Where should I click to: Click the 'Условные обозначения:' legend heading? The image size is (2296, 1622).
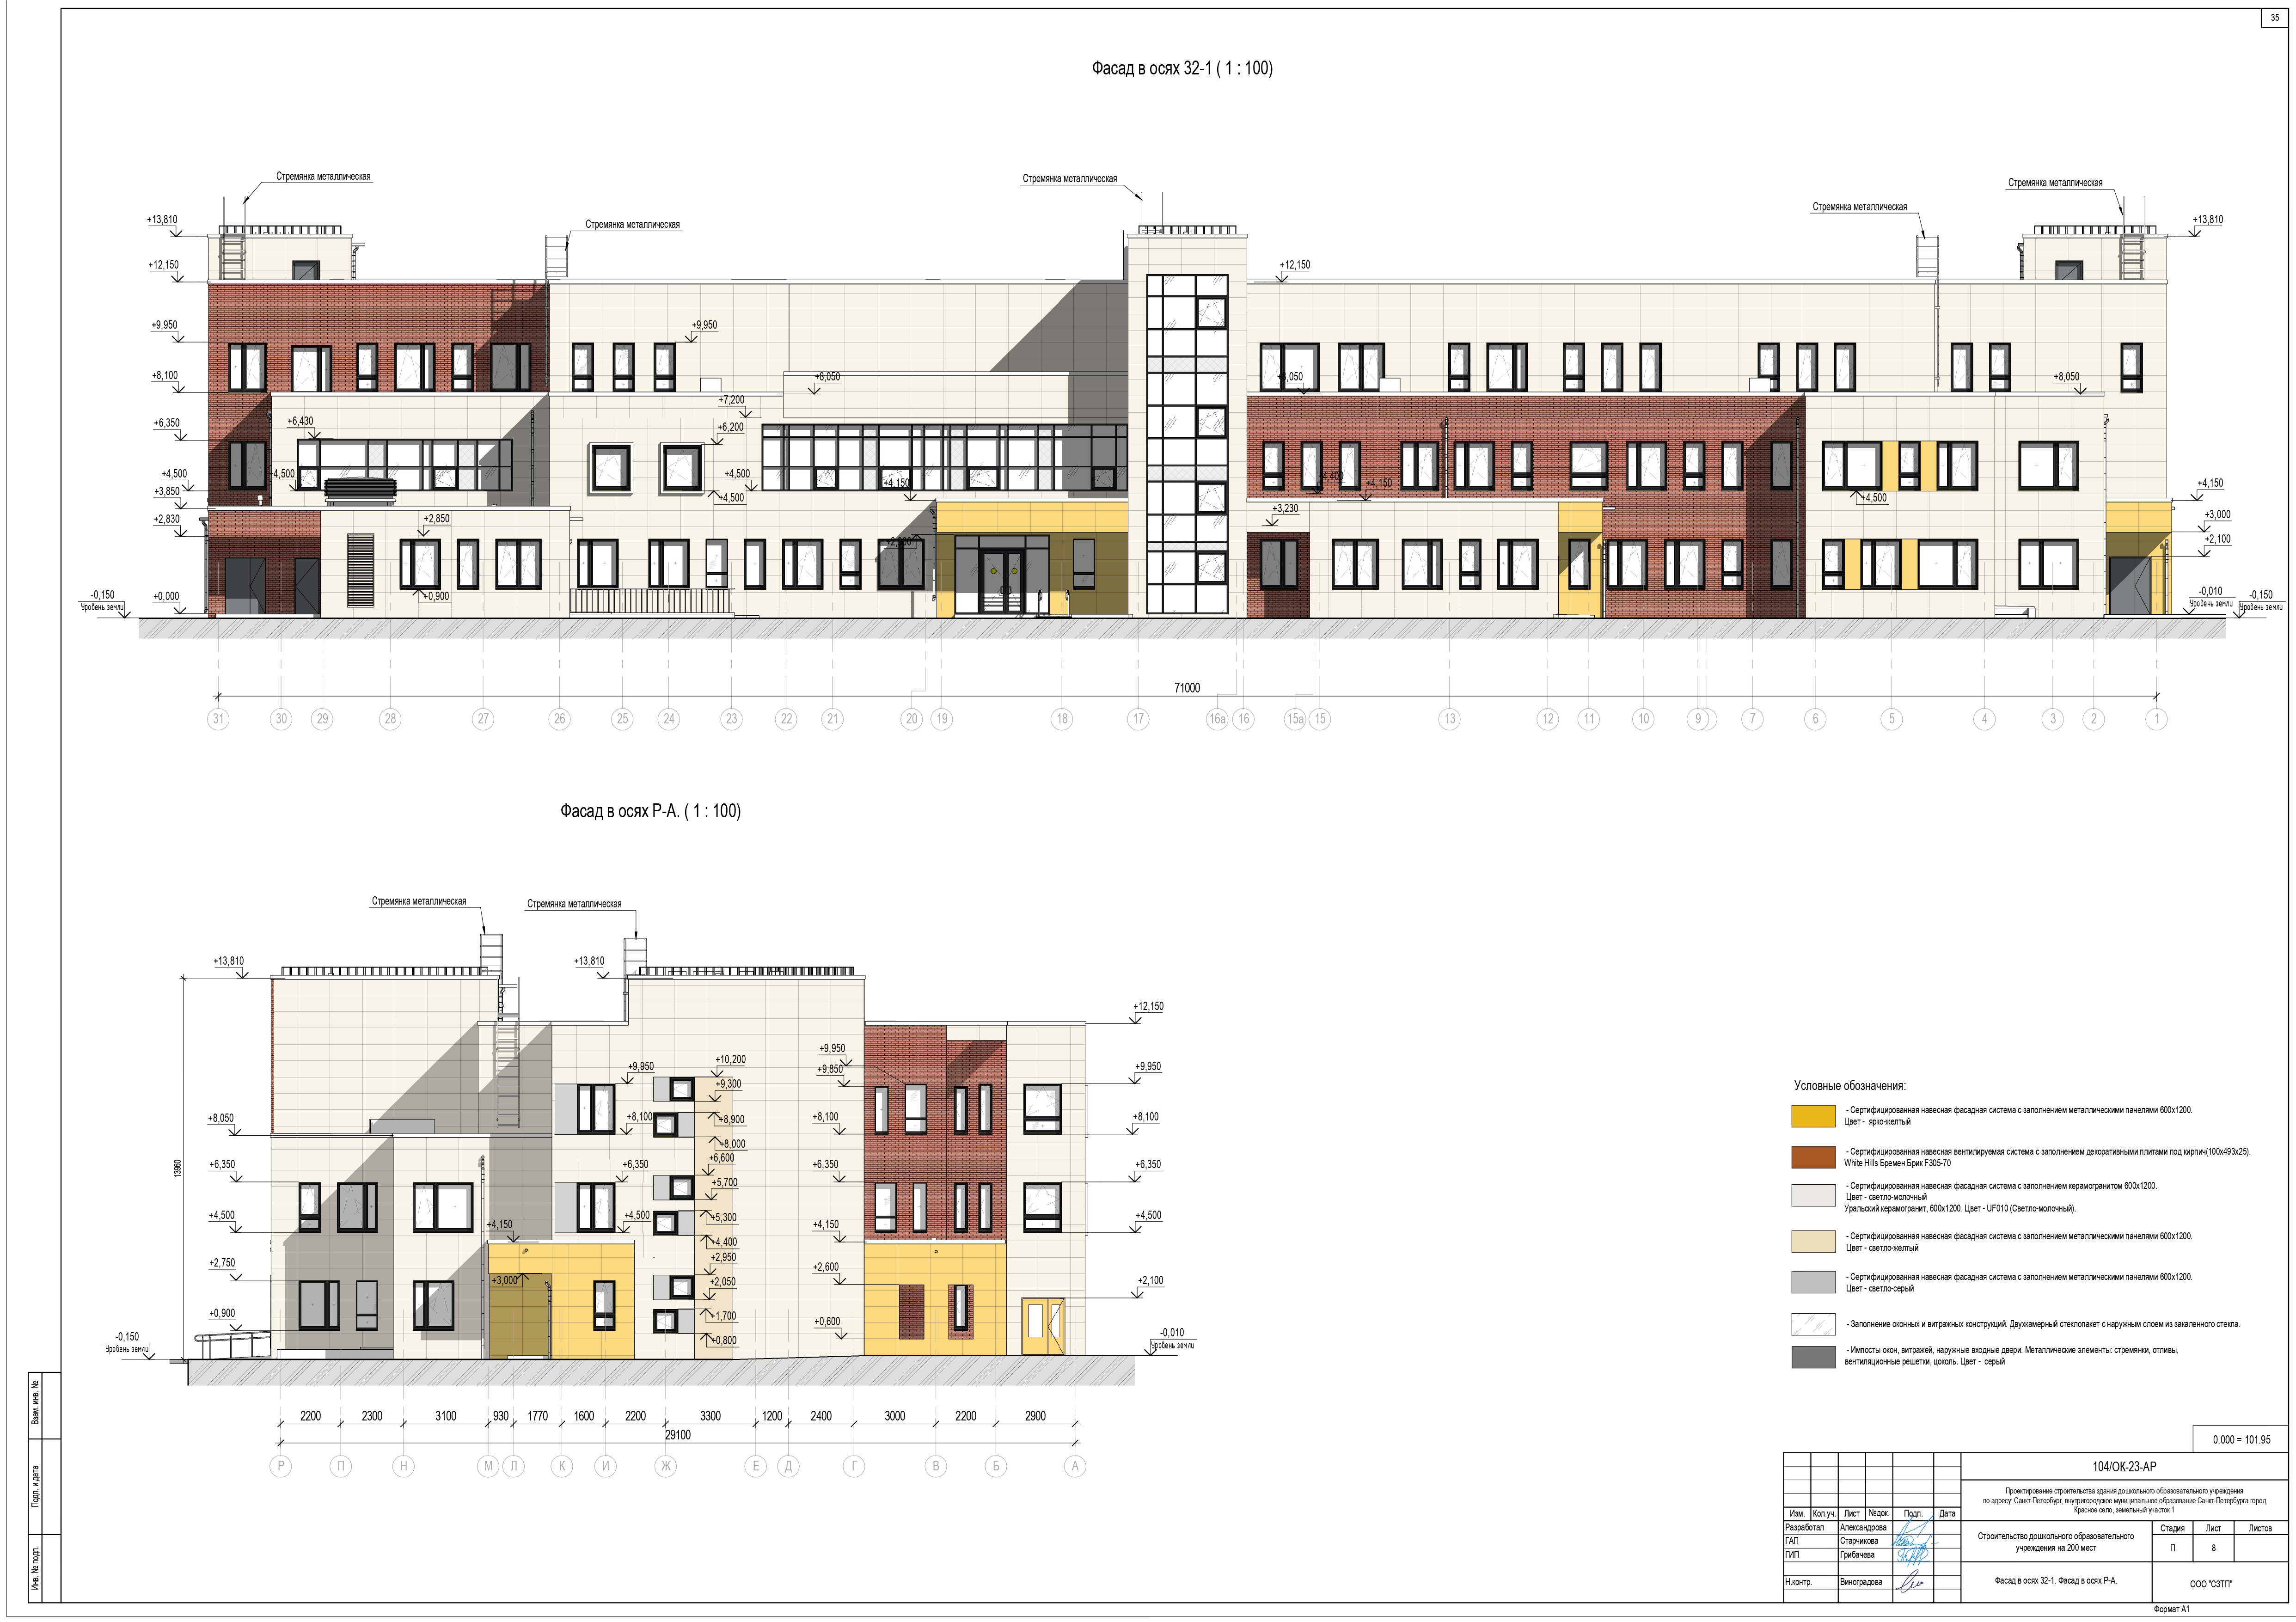click(1849, 1085)
